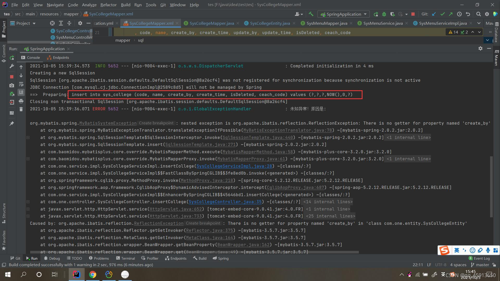This screenshot has height=281, width=500.
Task: Clear console with the trash icon
Action: tap(21, 109)
